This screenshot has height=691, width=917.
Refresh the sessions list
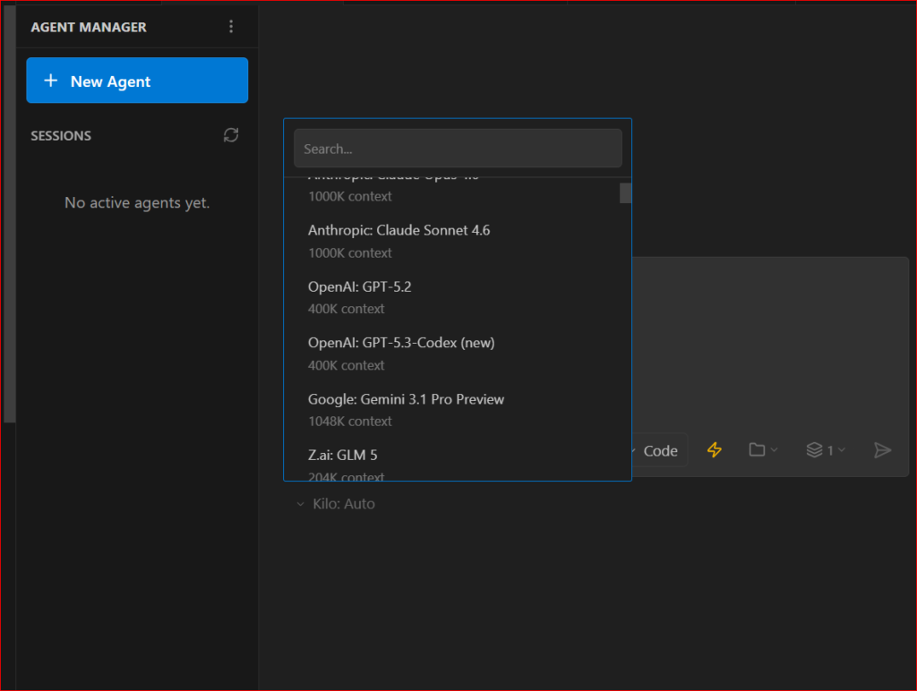click(x=231, y=135)
